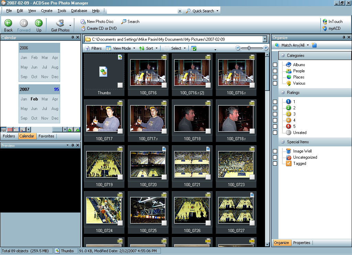Viewport: 352px width, 255px height.
Task: Click the New Photo Disc icon
Action: point(83,22)
